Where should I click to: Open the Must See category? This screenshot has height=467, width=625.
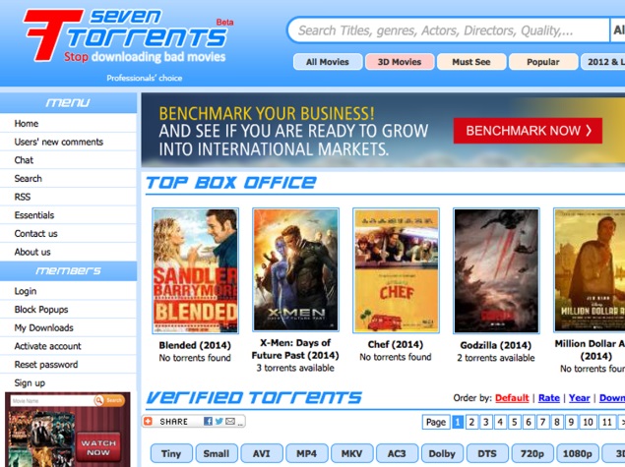tap(471, 62)
